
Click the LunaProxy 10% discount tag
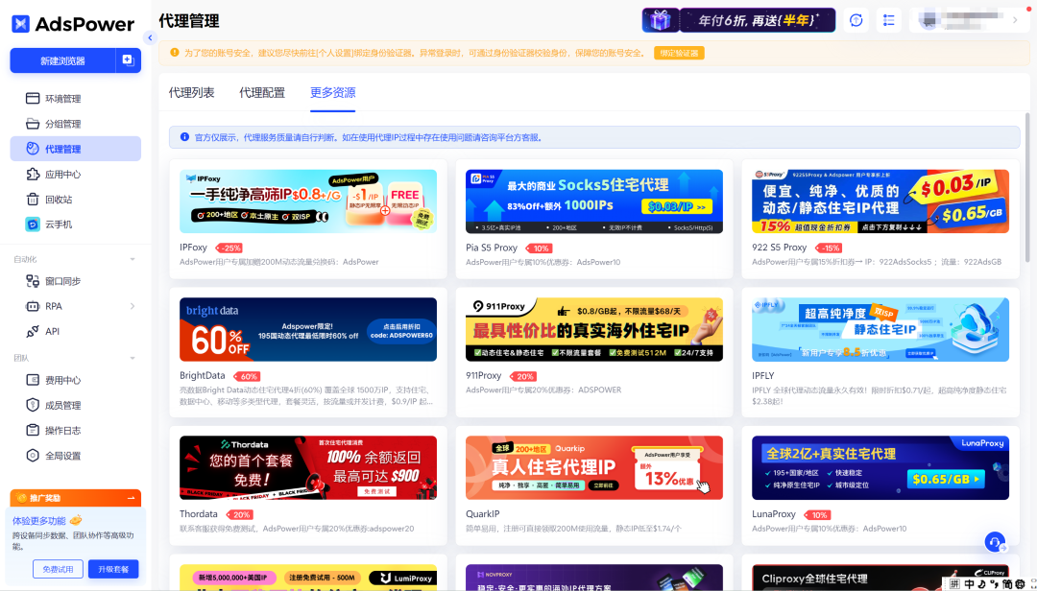point(817,514)
